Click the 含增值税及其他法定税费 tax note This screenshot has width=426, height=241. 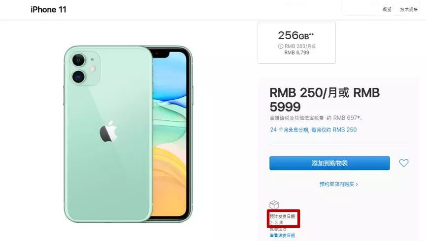[x=316, y=118]
